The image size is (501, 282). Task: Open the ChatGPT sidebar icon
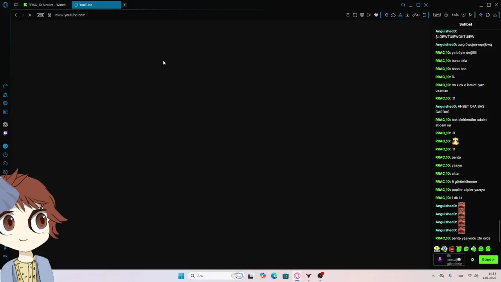tap(5, 125)
